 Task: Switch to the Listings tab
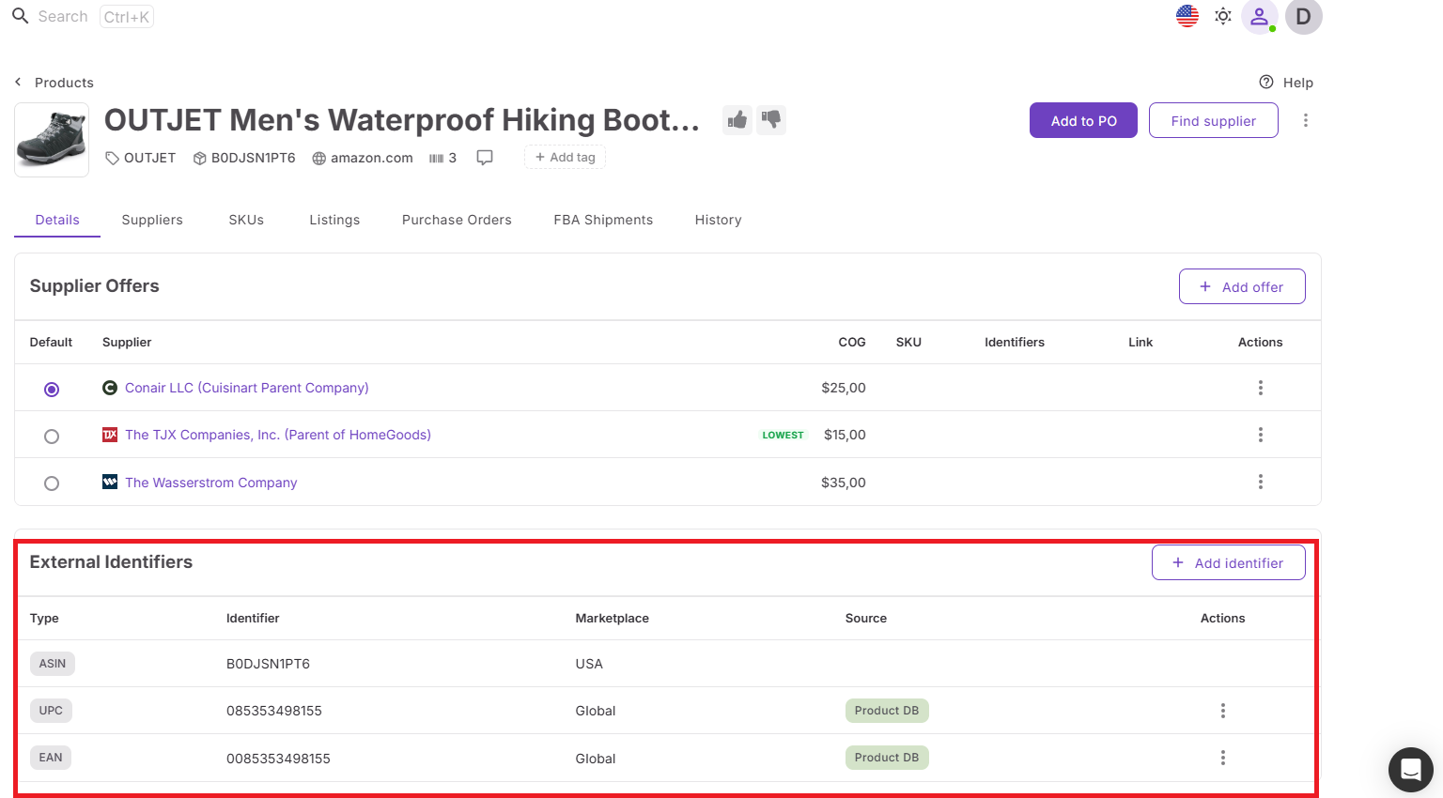click(334, 220)
